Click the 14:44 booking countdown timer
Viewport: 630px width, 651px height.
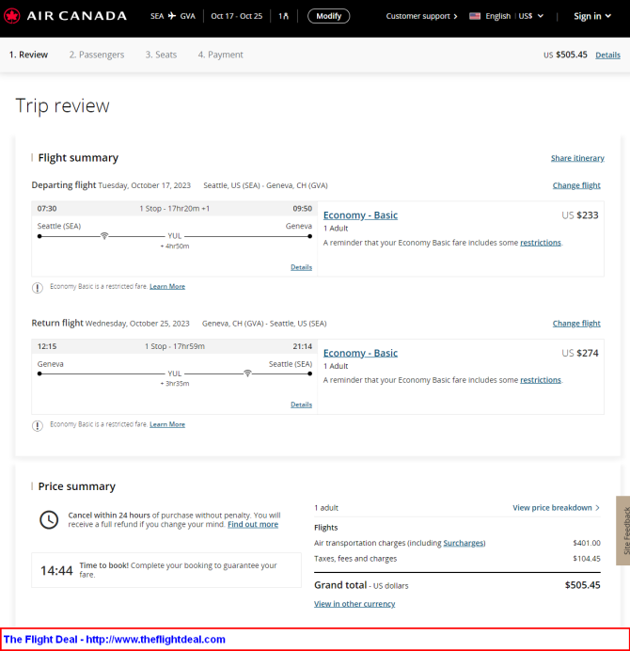(56, 570)
